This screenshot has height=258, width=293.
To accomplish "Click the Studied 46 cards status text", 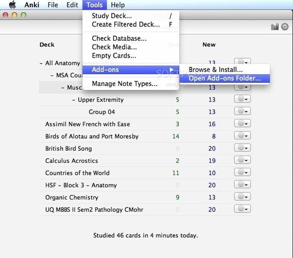I will pos(146,235).
